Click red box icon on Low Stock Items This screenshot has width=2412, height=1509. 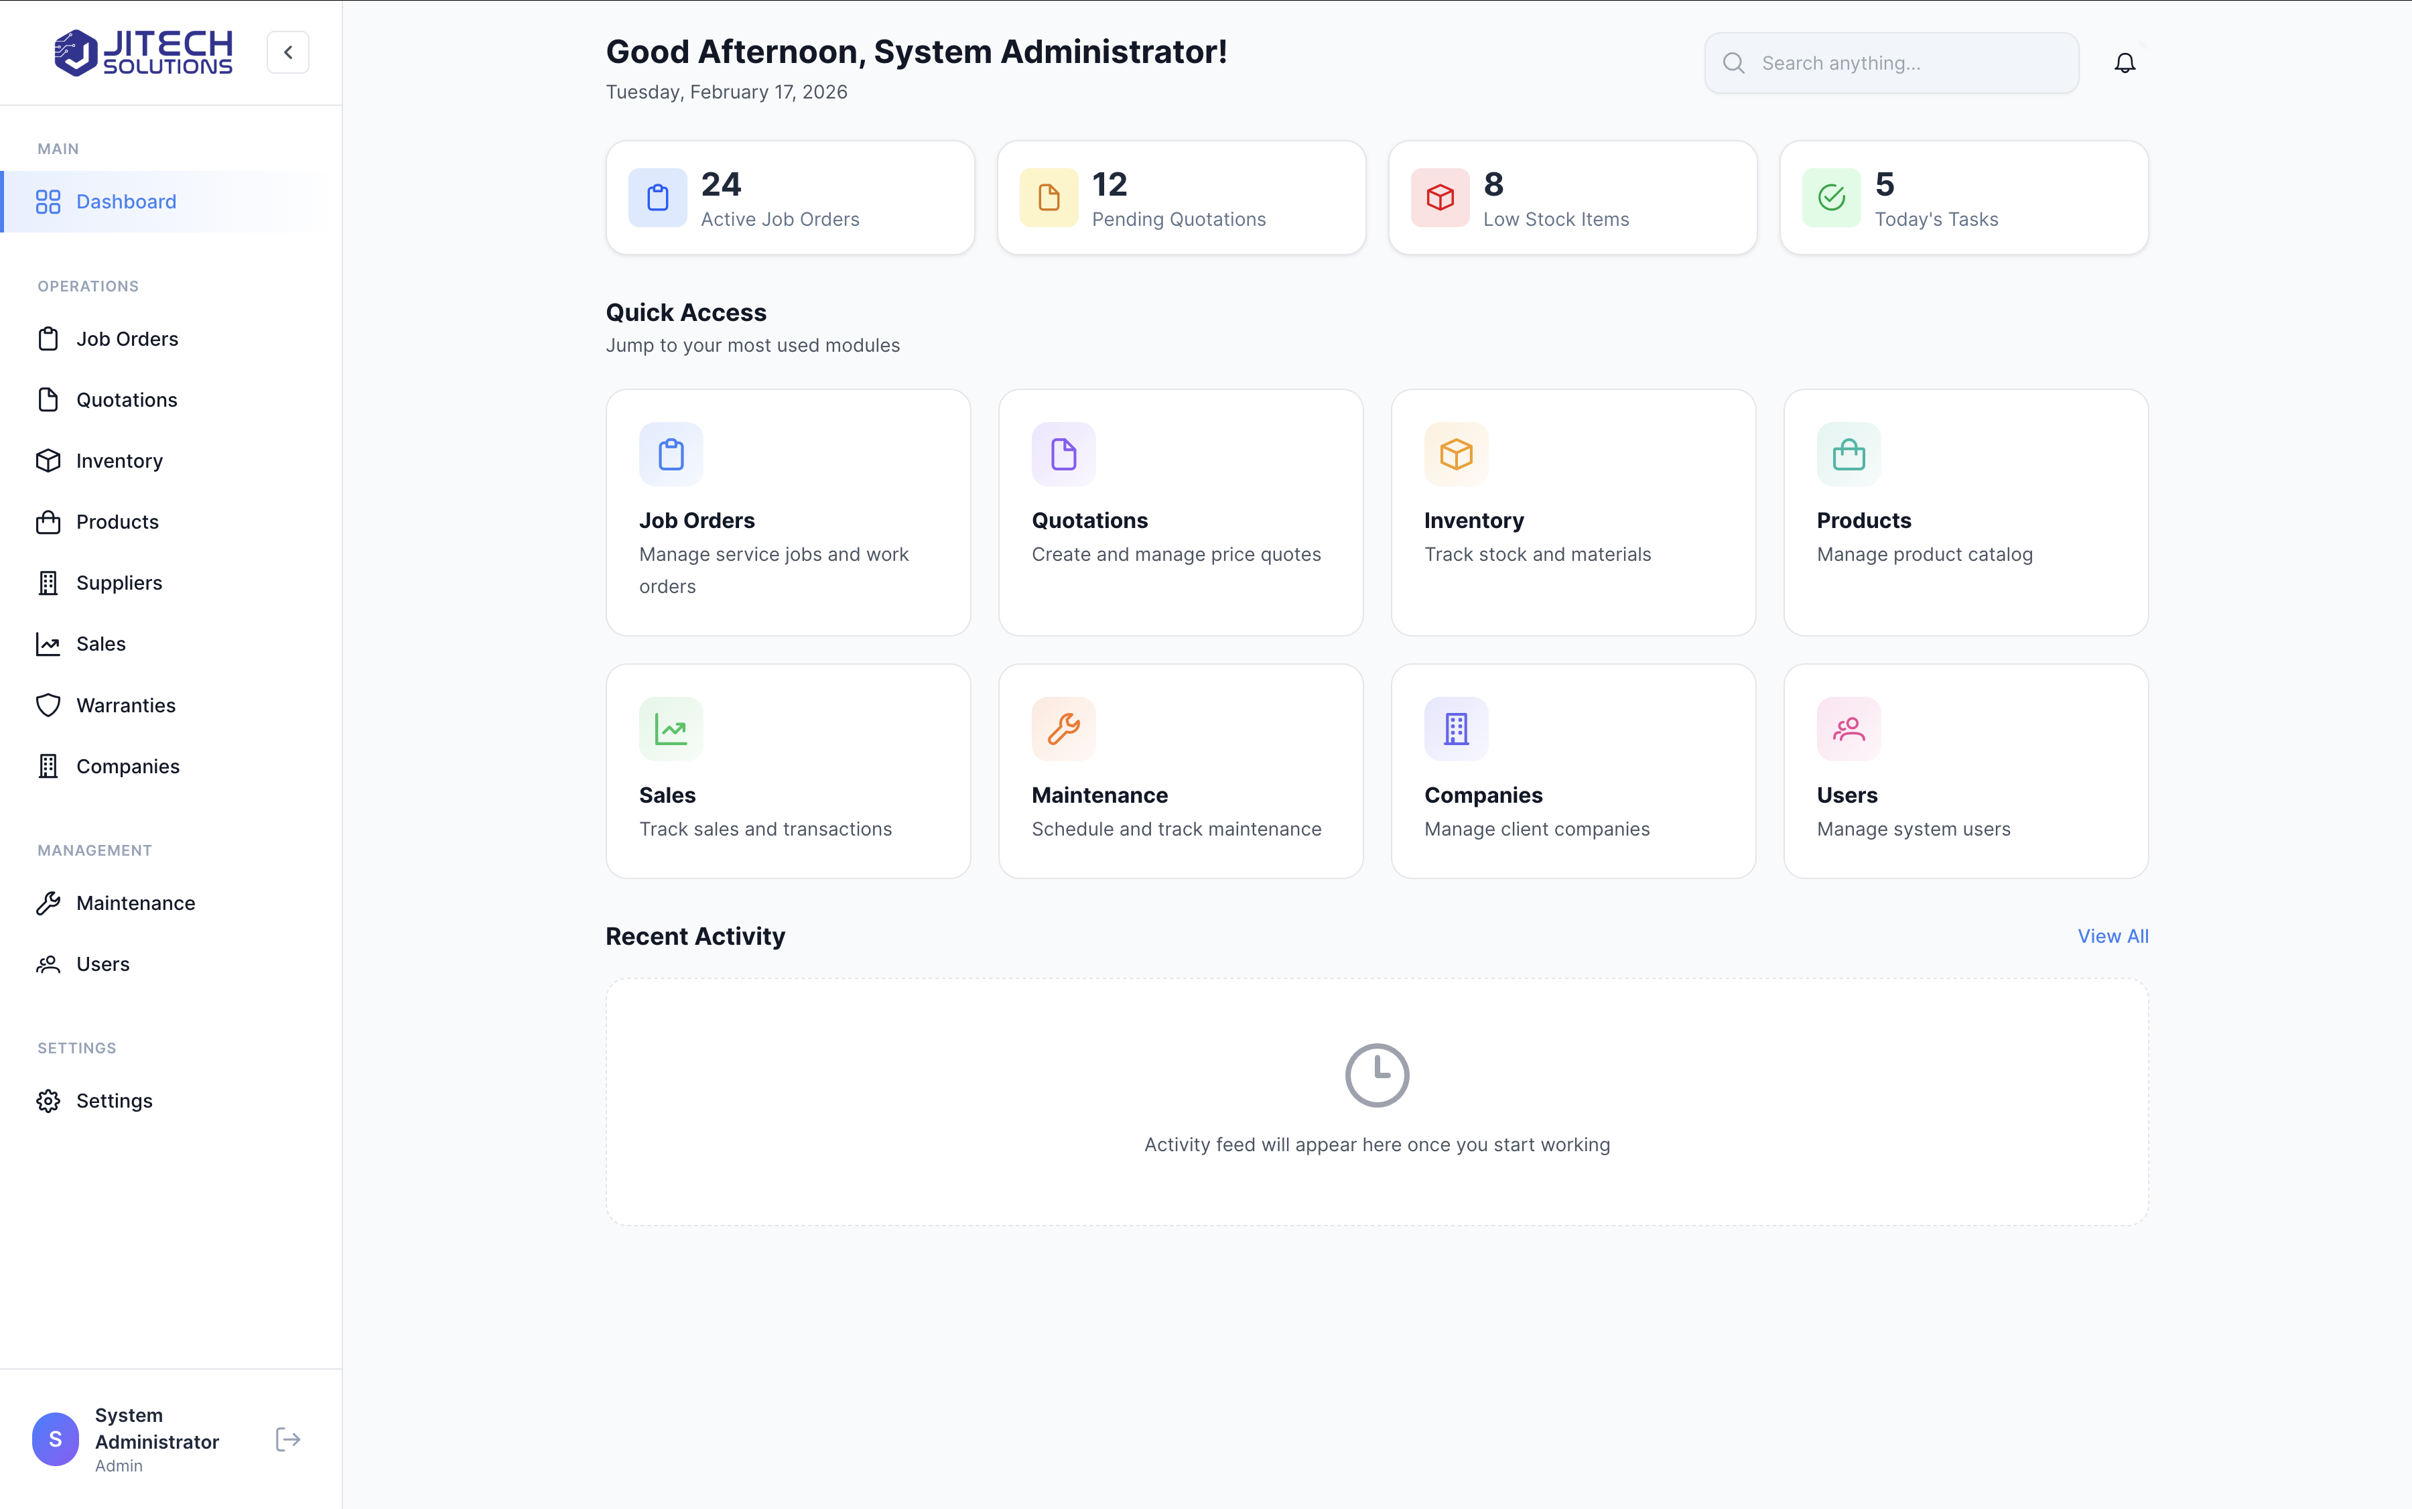(x=1440, y=198)
